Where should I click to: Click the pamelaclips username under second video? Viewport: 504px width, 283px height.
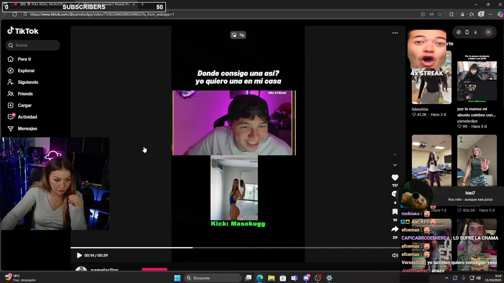click(467, 121)
